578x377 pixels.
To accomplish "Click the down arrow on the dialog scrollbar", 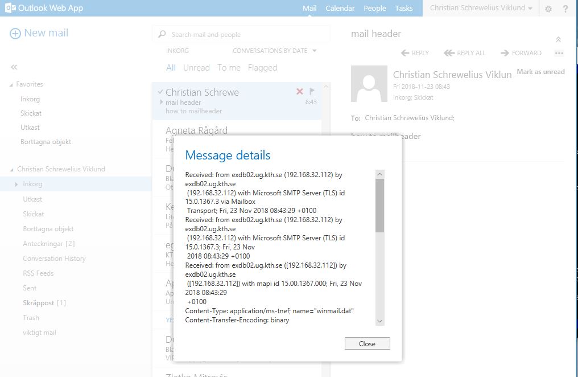I will pos(379,321).
